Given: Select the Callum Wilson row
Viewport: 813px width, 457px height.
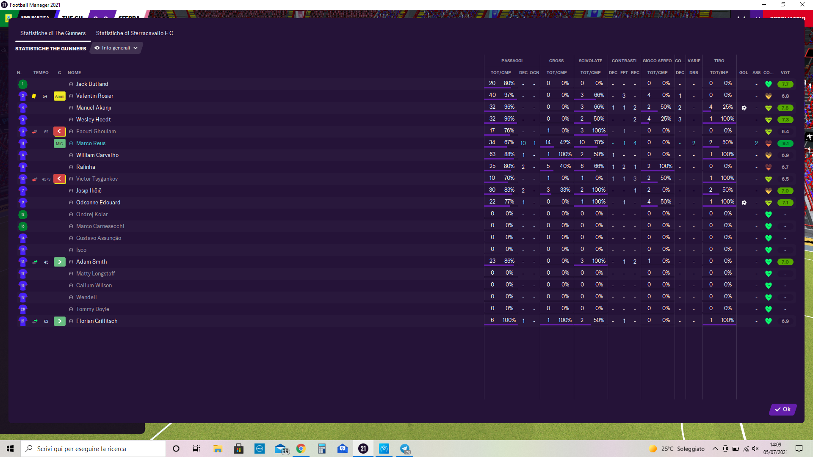Looking at the screenshot, I should (x=406, y=286).
